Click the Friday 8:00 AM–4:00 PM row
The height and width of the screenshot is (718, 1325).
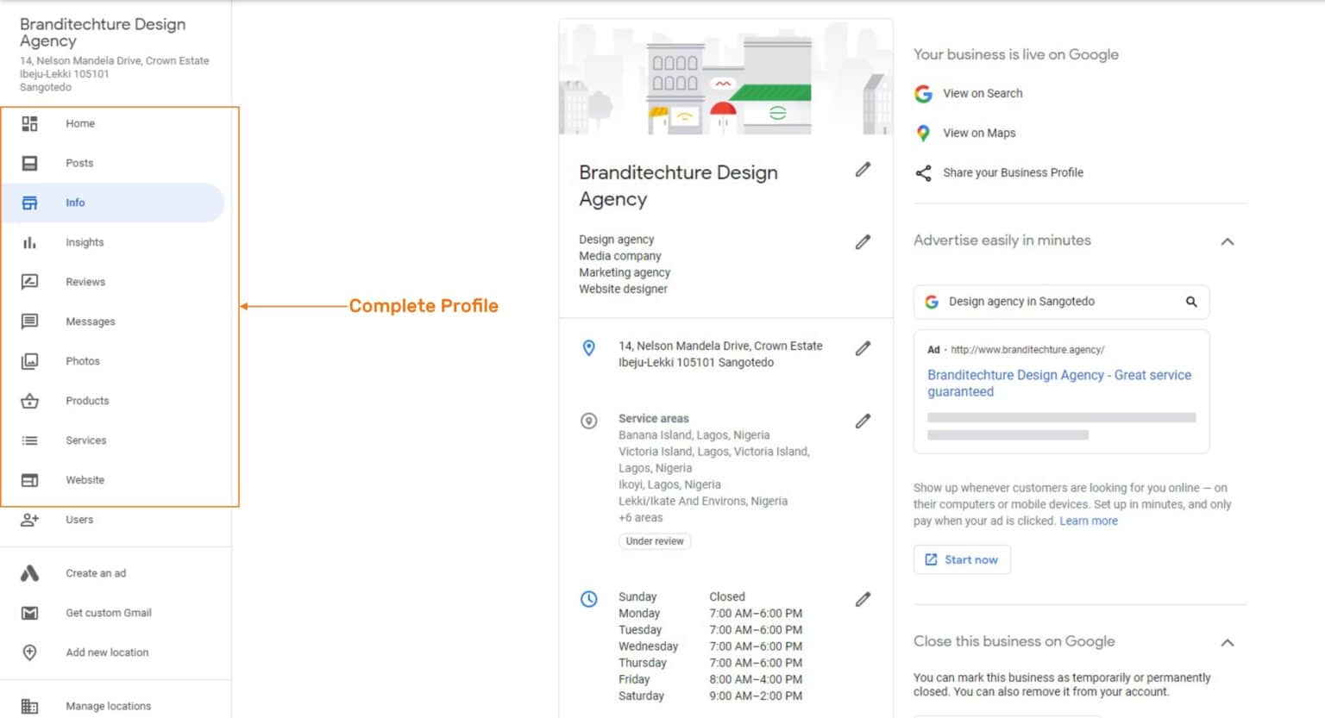coord(710,679)
